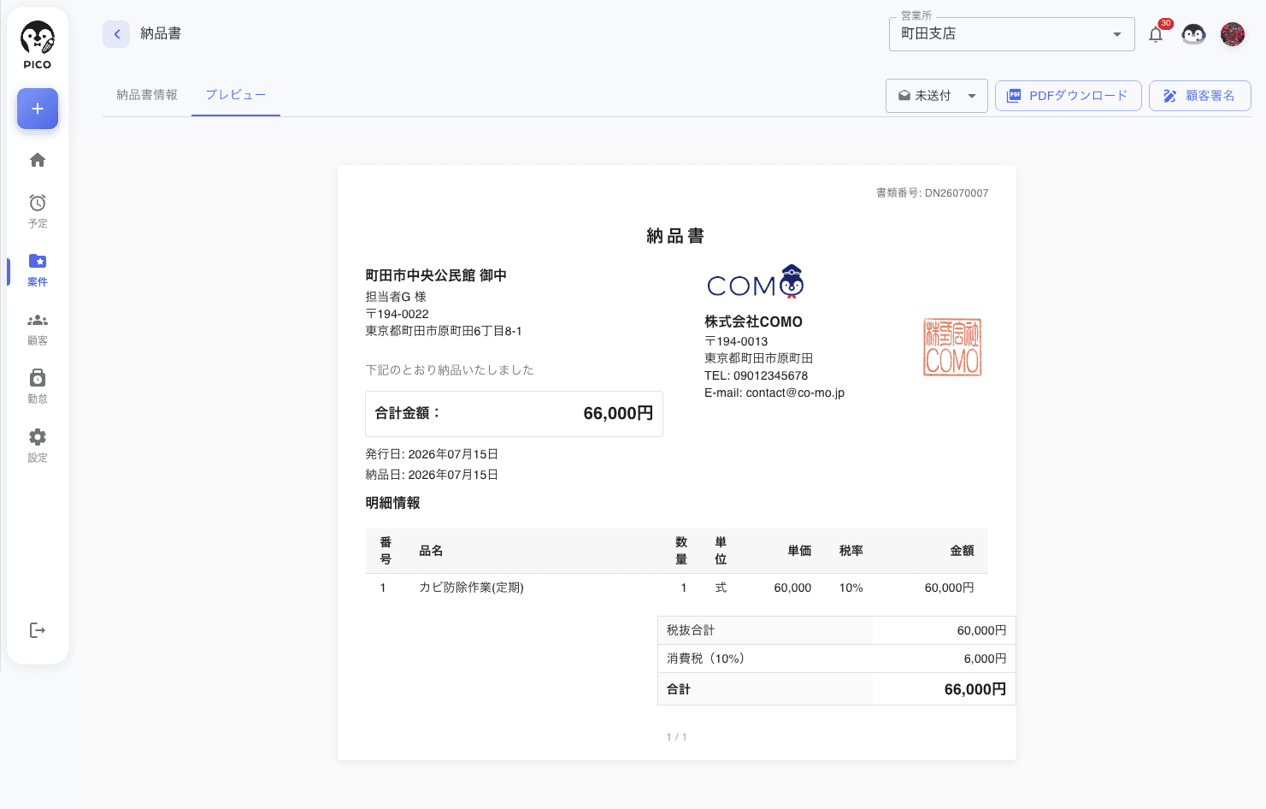1266x809 pixels.
Task: Click the PICO penguin logo
Action: 38,45
